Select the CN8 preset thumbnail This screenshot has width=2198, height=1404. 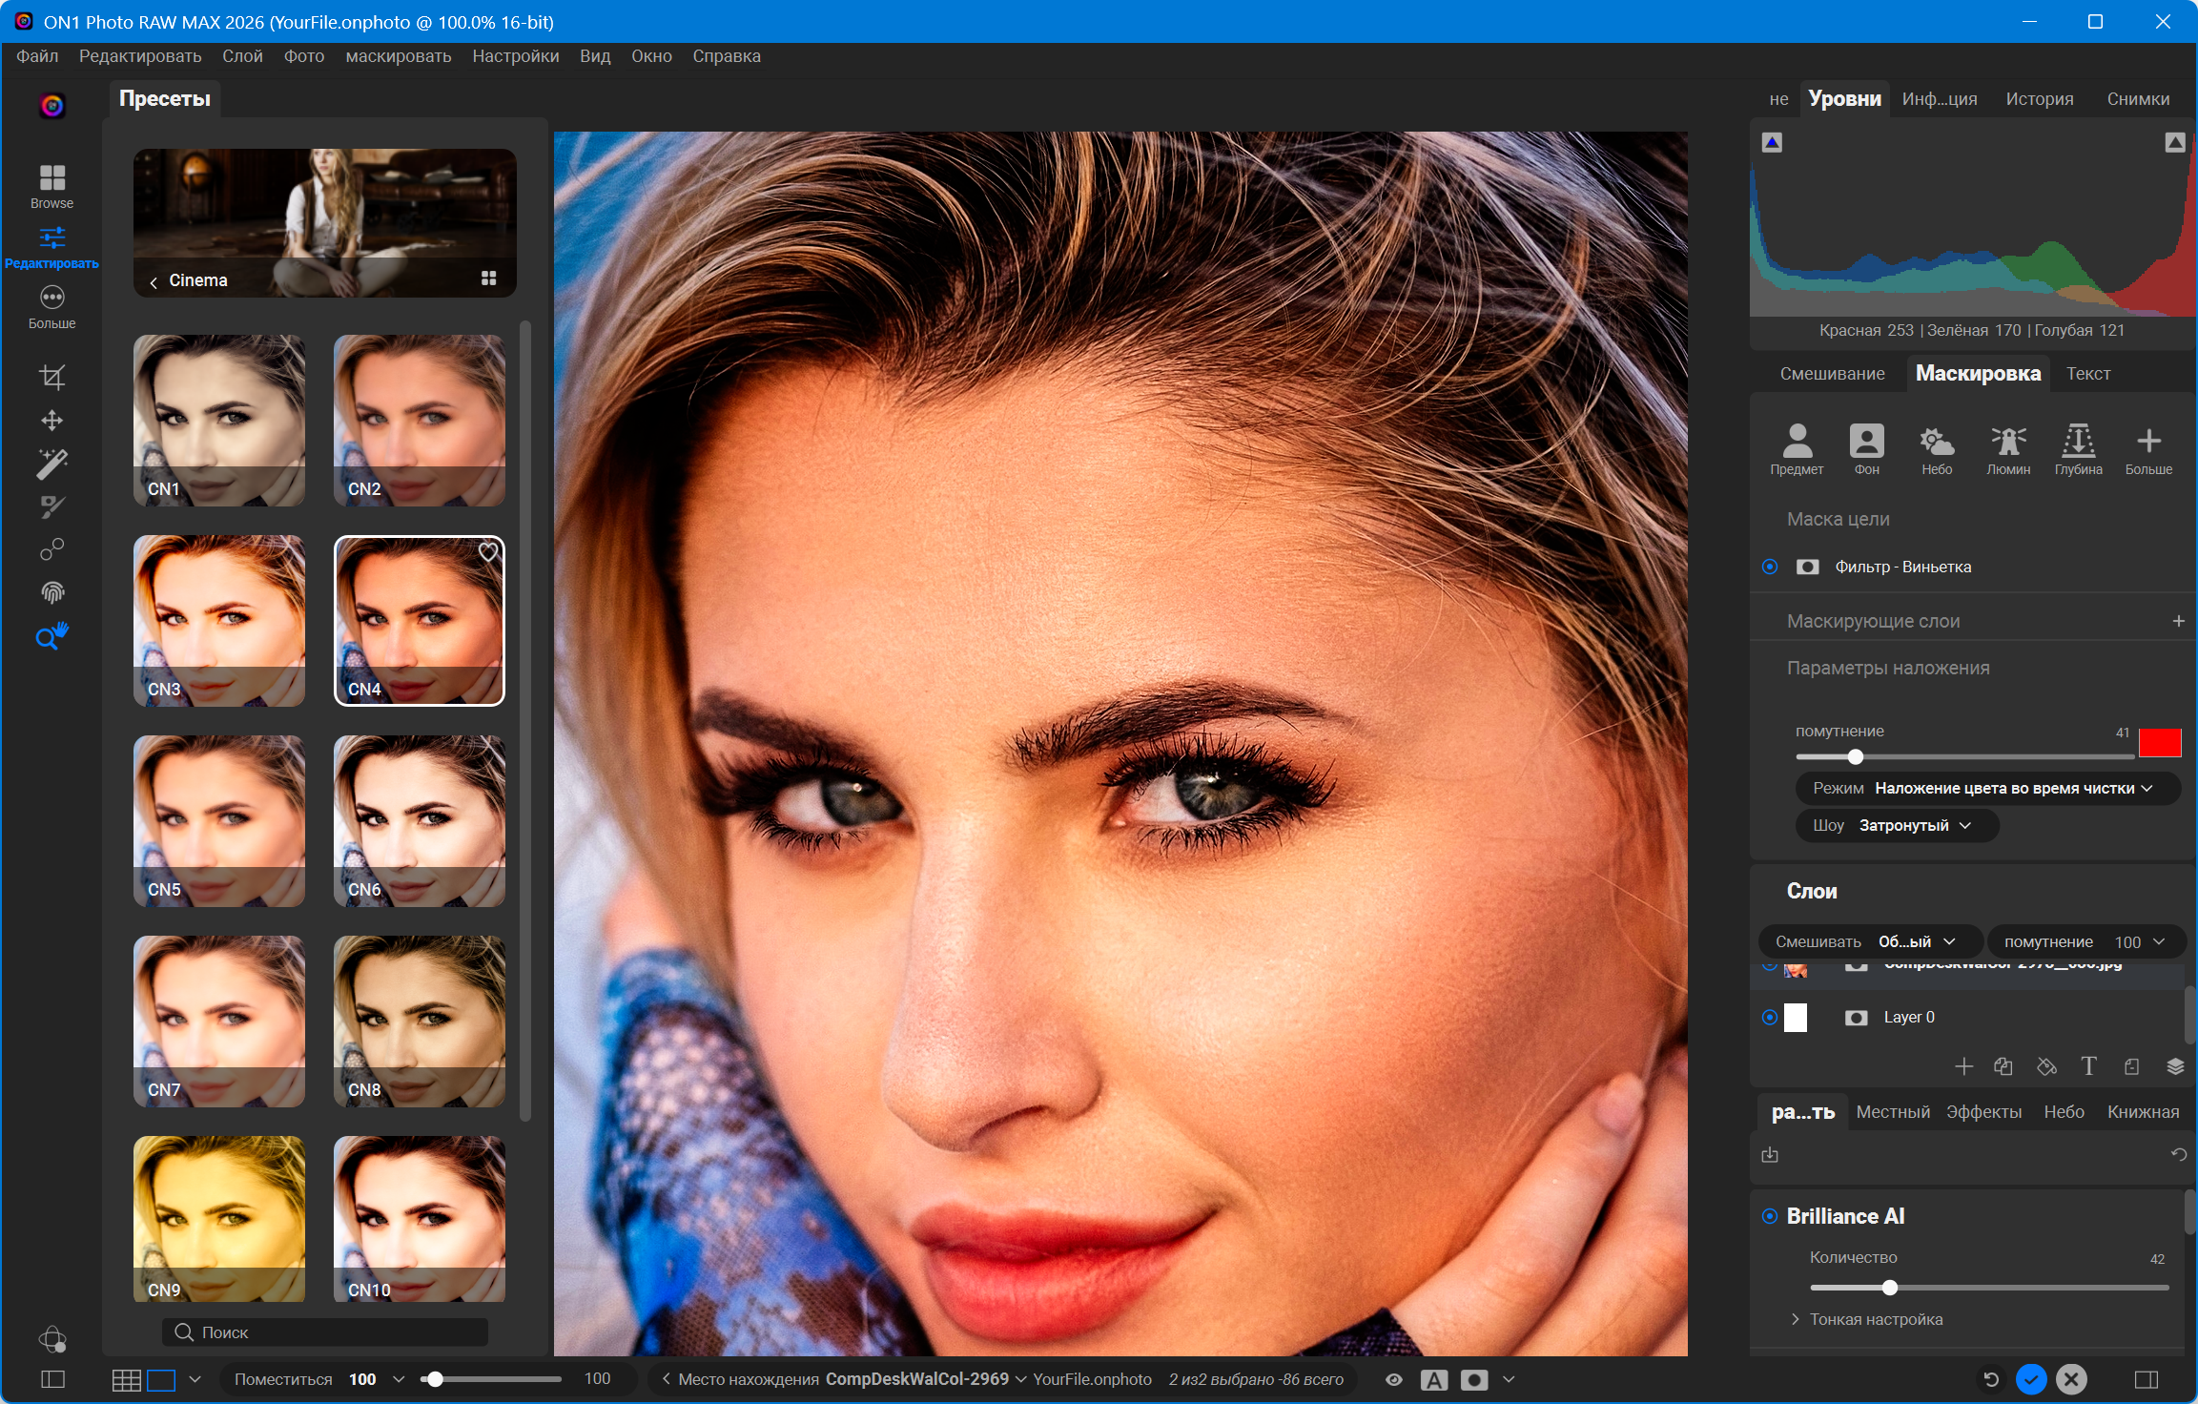click(x=419, y=1021)
